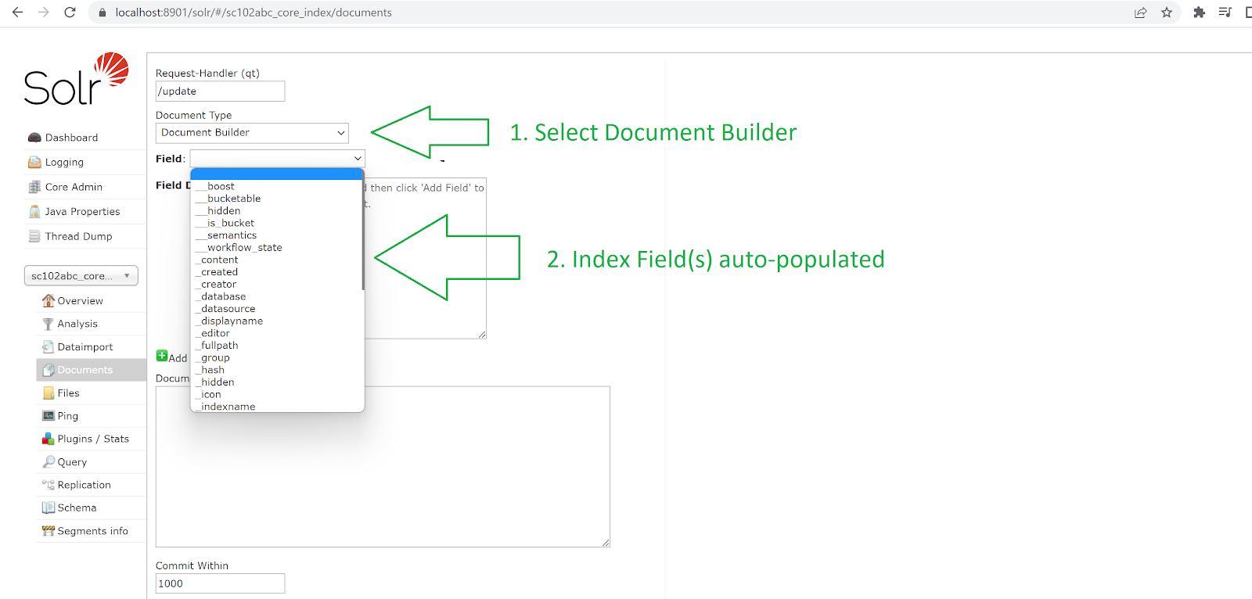Click the Overview house icon

[49, 300]
